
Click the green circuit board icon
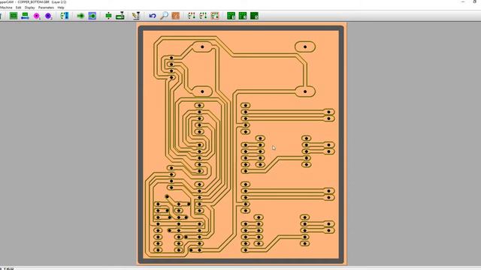click(x=14, y=16)
